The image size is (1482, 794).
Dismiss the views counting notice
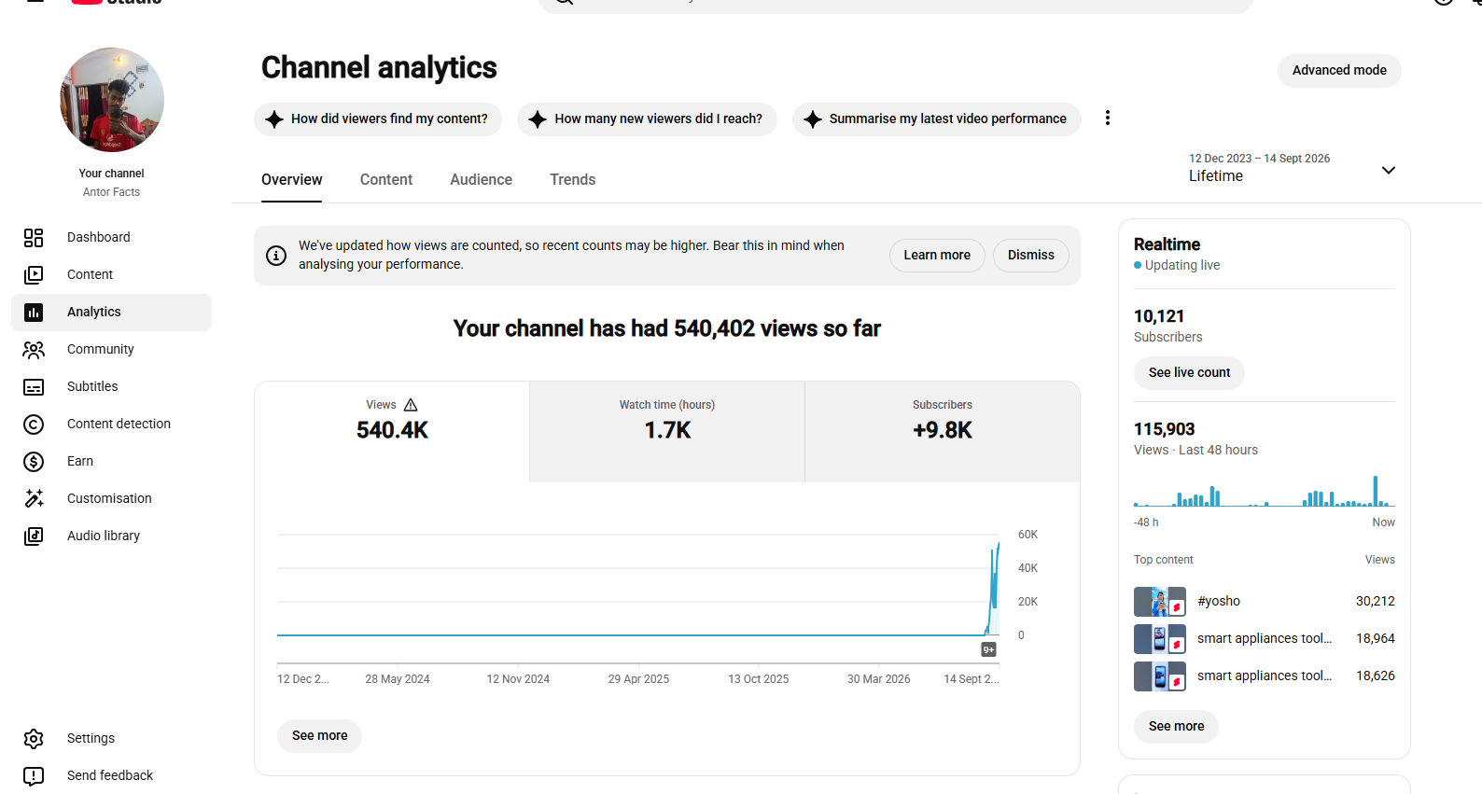pos(1030,256)
